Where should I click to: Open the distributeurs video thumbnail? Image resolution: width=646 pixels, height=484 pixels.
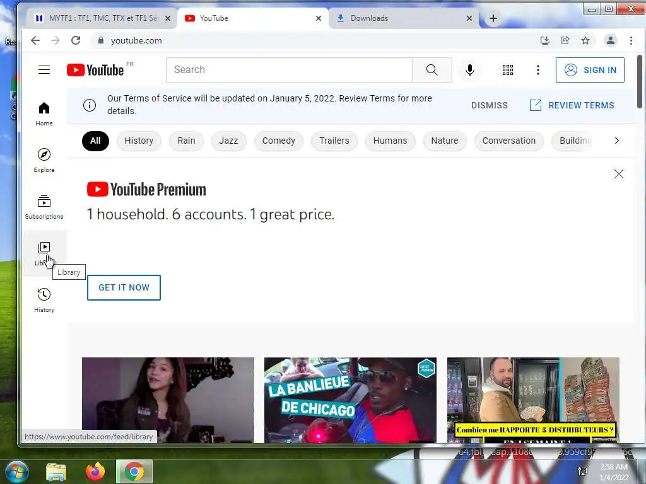point(533,400)
